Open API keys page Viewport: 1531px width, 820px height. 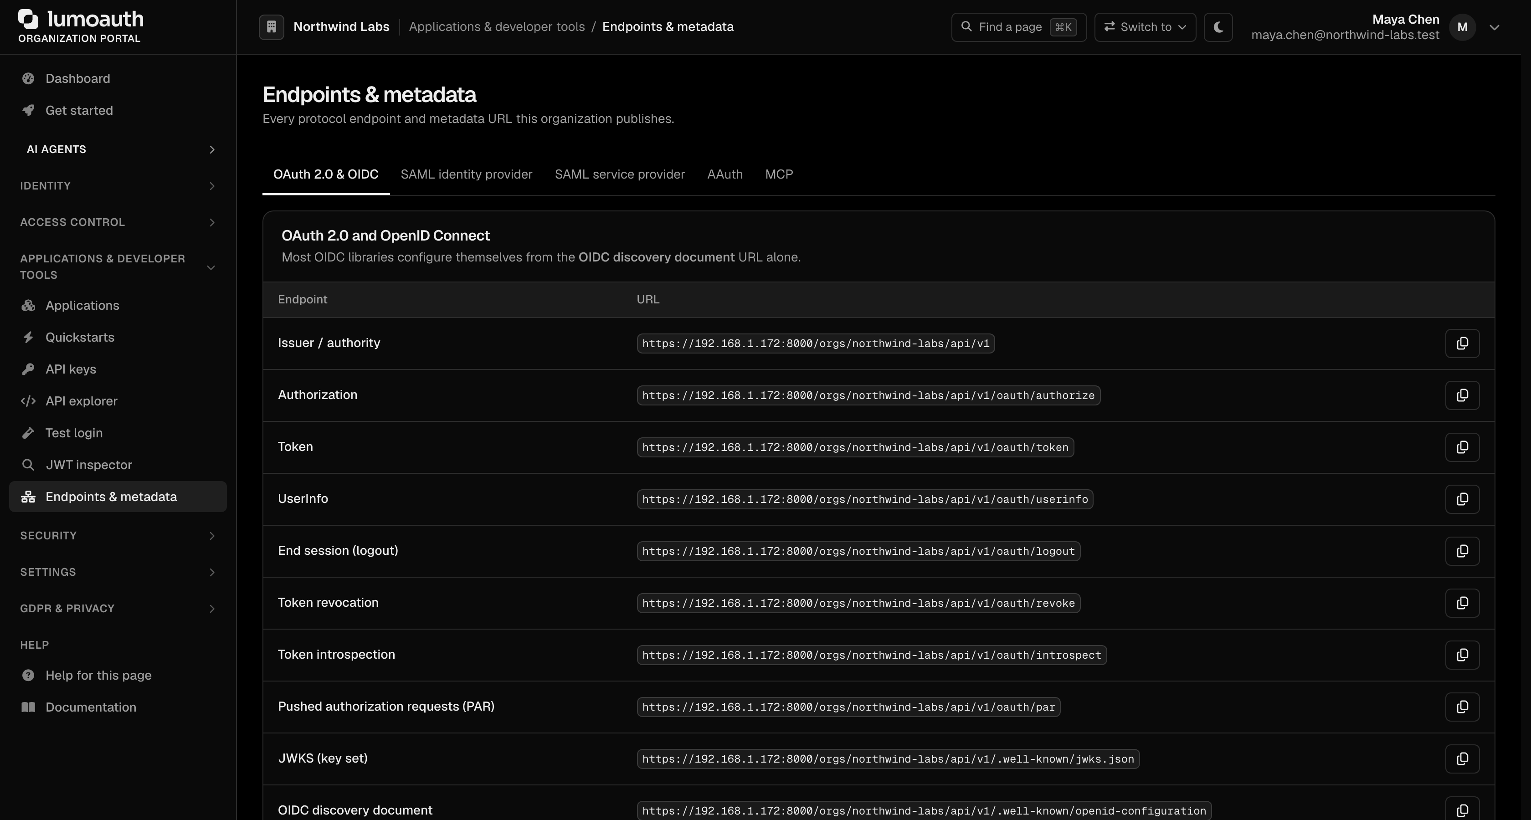[x=118, y=369]
